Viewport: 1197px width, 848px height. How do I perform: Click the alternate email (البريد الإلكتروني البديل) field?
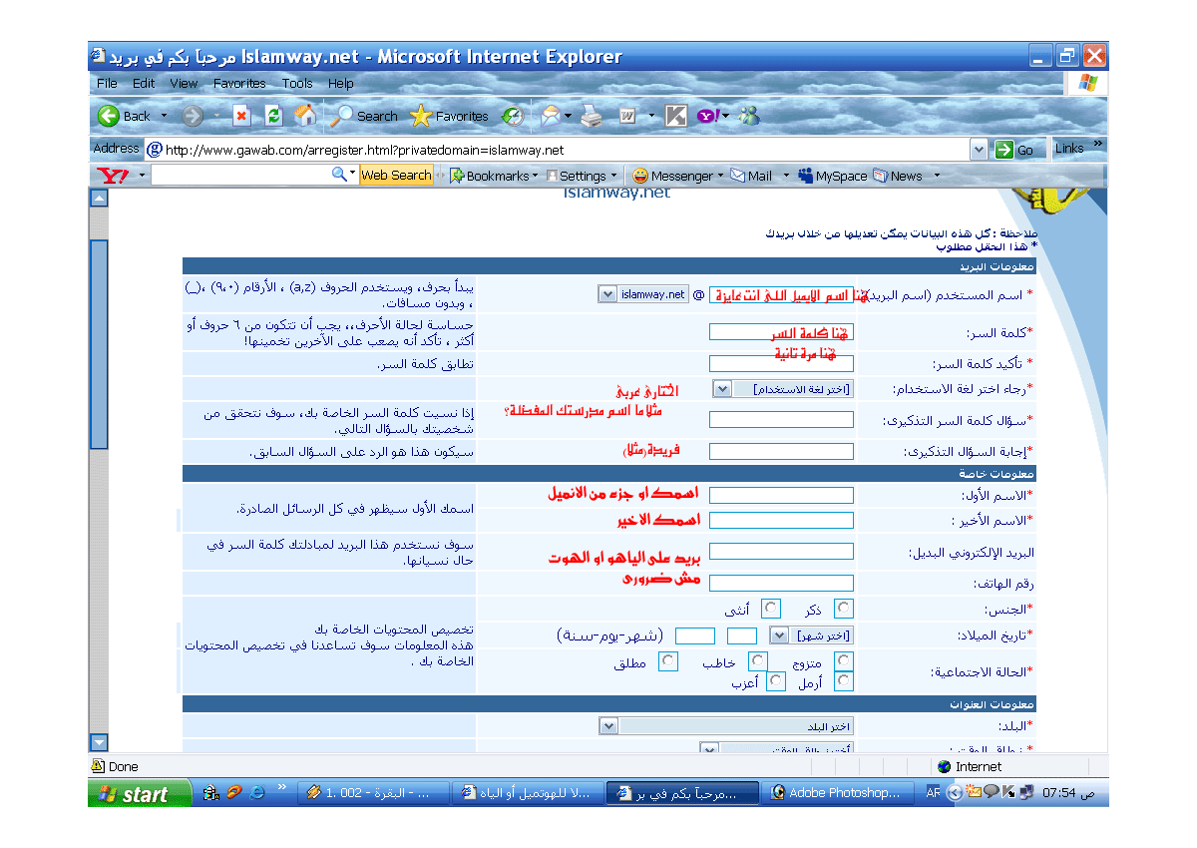(x=781, y=552)
